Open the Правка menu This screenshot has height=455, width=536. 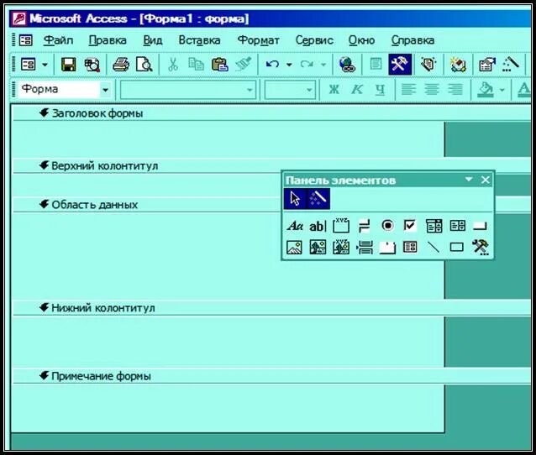(108, 40)
